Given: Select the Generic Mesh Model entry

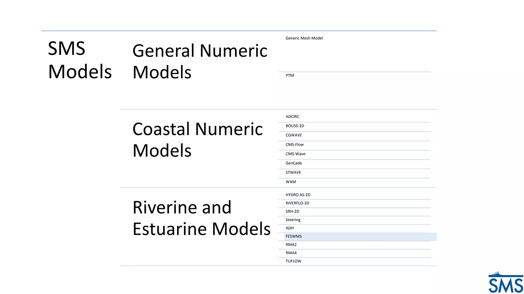Looking at the screenshot, I should point(304,38).
